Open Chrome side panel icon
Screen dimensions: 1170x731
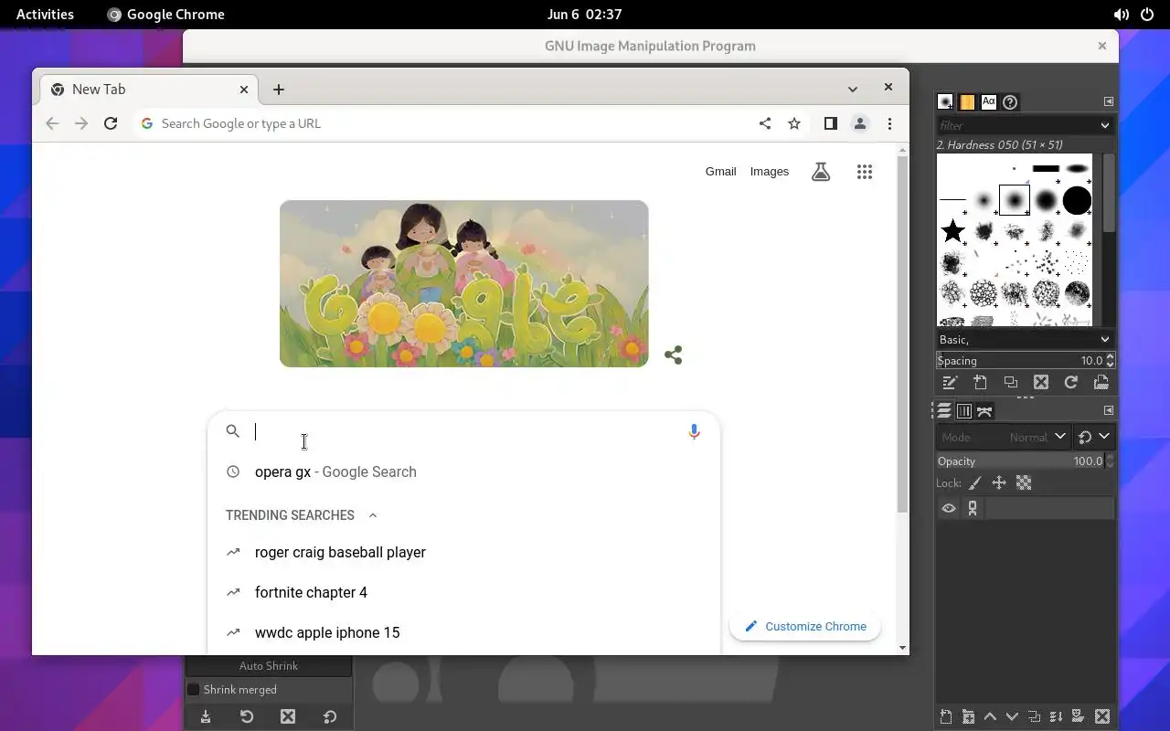coord(830,123)
